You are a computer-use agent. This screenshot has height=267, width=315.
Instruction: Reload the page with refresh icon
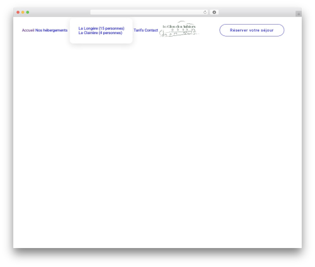pyautogui.click(x=205, y=13)
